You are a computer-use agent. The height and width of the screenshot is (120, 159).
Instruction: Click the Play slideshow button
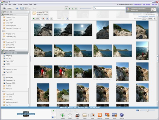(x=36, y=18)
